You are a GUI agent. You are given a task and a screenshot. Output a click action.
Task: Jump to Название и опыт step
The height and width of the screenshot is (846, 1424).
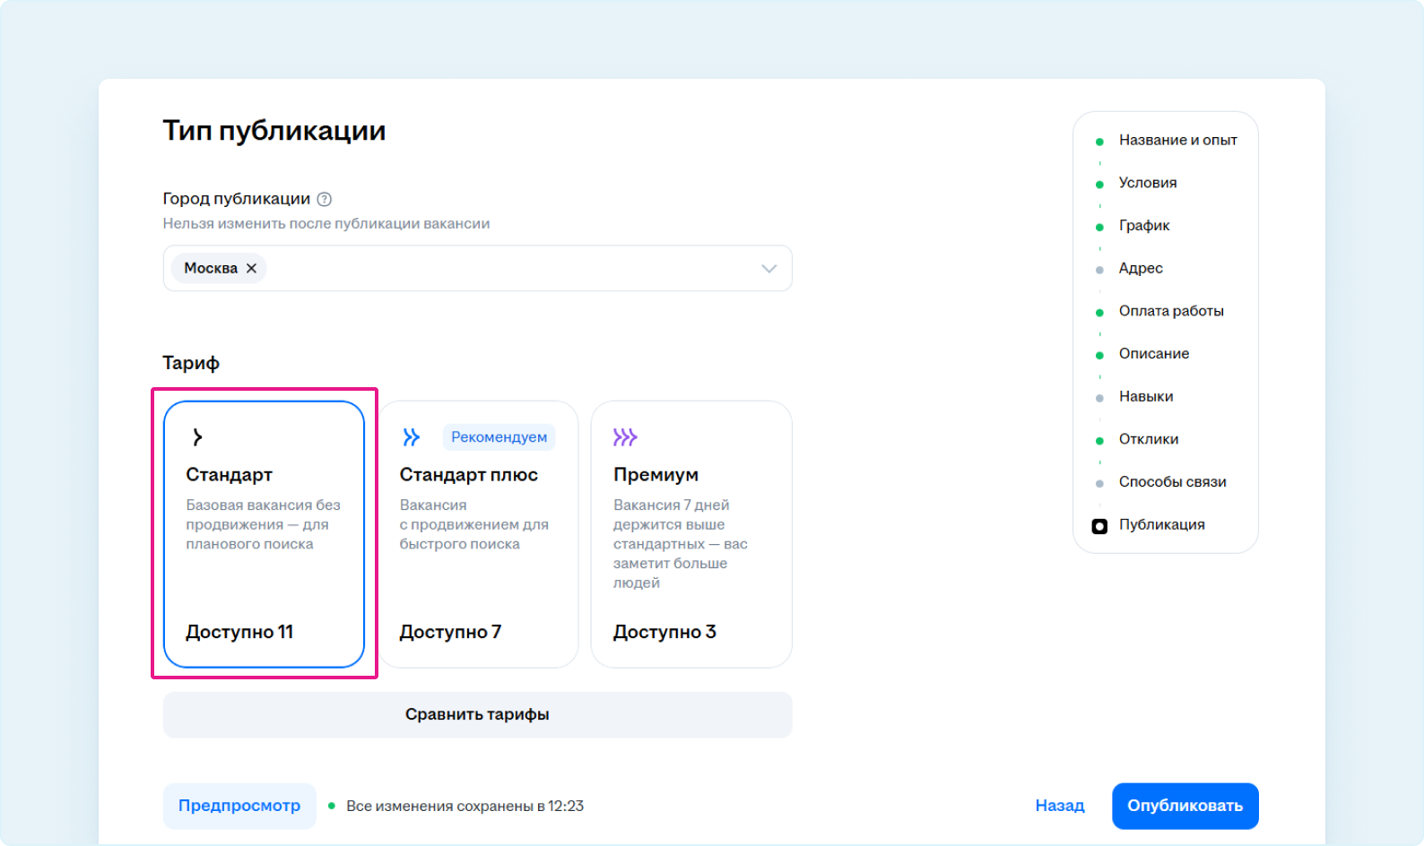tap(1177, 140)
